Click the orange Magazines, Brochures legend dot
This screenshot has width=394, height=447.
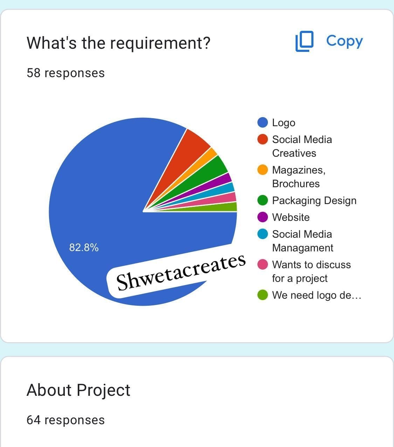click(263, 170)
